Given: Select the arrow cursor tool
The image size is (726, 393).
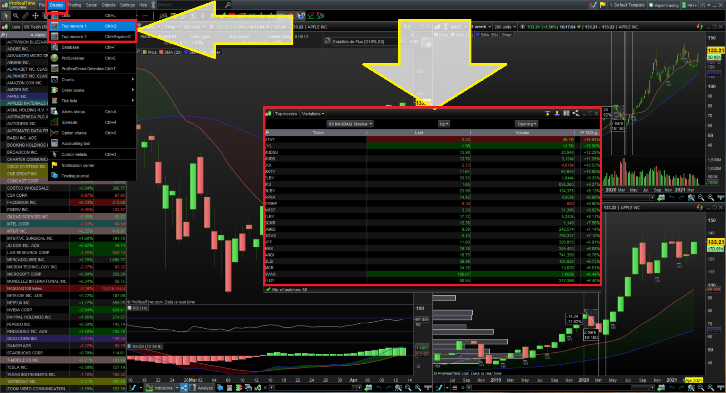Looking at the screenshot, I should pos(6,16).
